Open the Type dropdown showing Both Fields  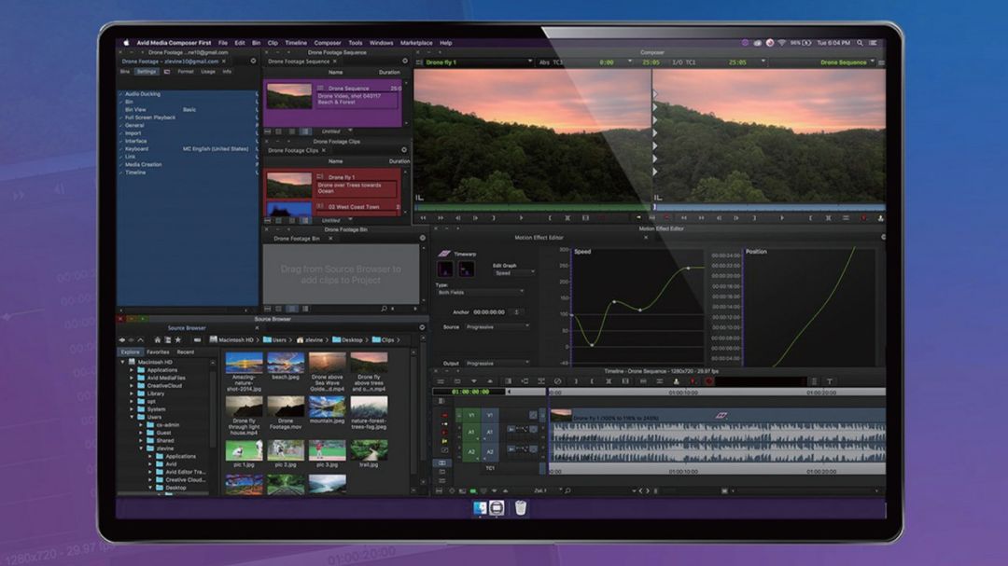click(483, 292)
